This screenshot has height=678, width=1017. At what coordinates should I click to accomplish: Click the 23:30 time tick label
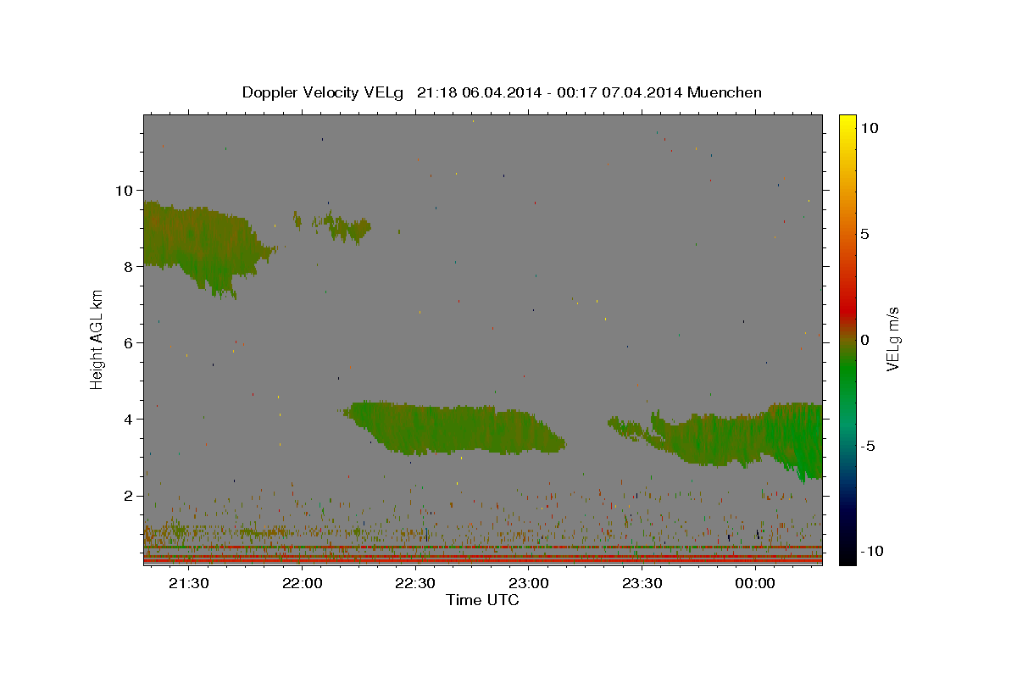[x=642, y=583]
